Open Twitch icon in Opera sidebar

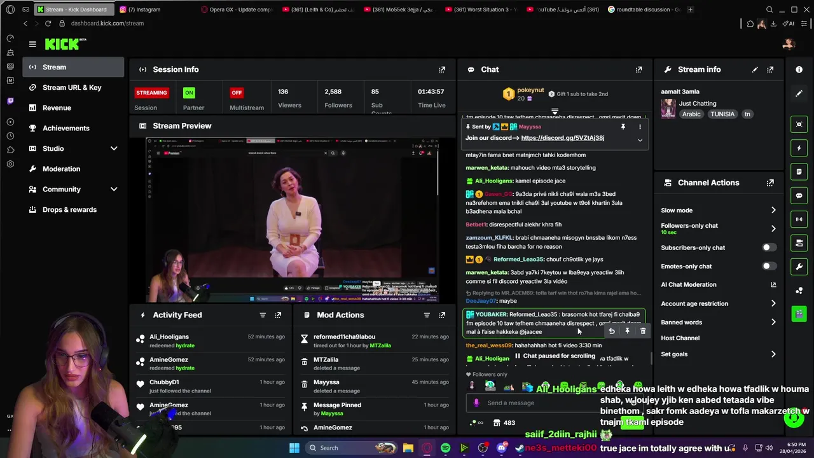(x=10, y=101)
